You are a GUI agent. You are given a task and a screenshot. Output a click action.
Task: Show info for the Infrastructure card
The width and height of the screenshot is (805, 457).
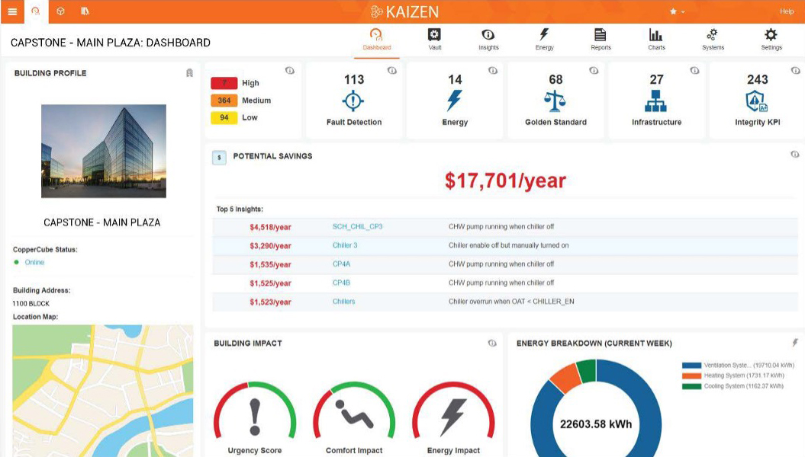(x=694, y=71)
